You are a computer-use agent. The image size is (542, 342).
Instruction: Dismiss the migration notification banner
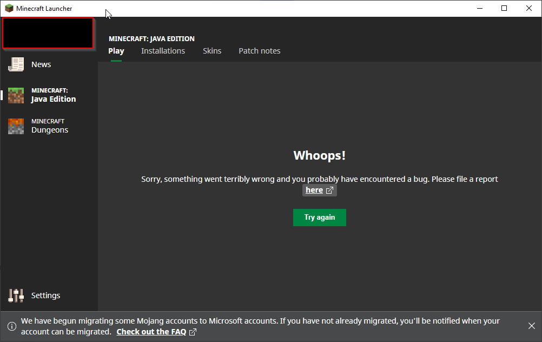532,326
